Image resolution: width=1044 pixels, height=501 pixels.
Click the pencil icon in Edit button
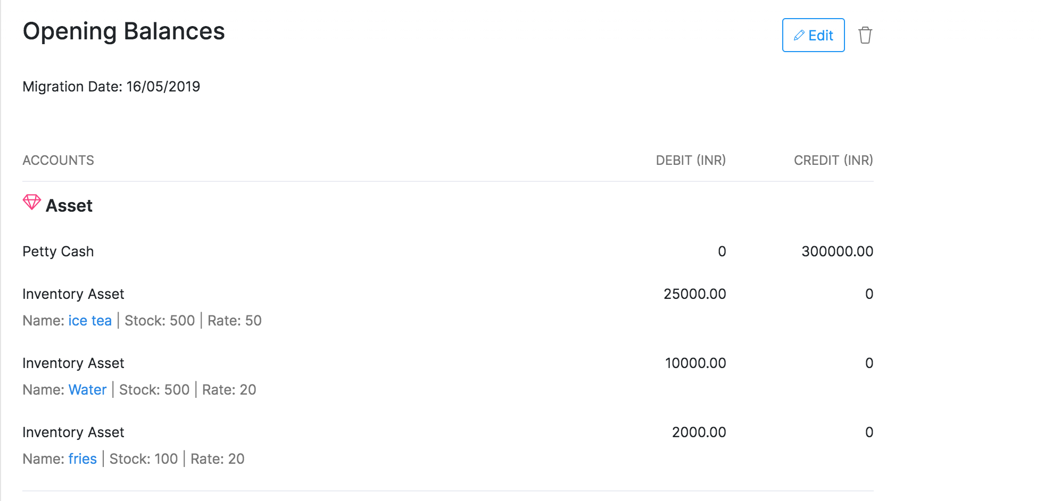799,36
